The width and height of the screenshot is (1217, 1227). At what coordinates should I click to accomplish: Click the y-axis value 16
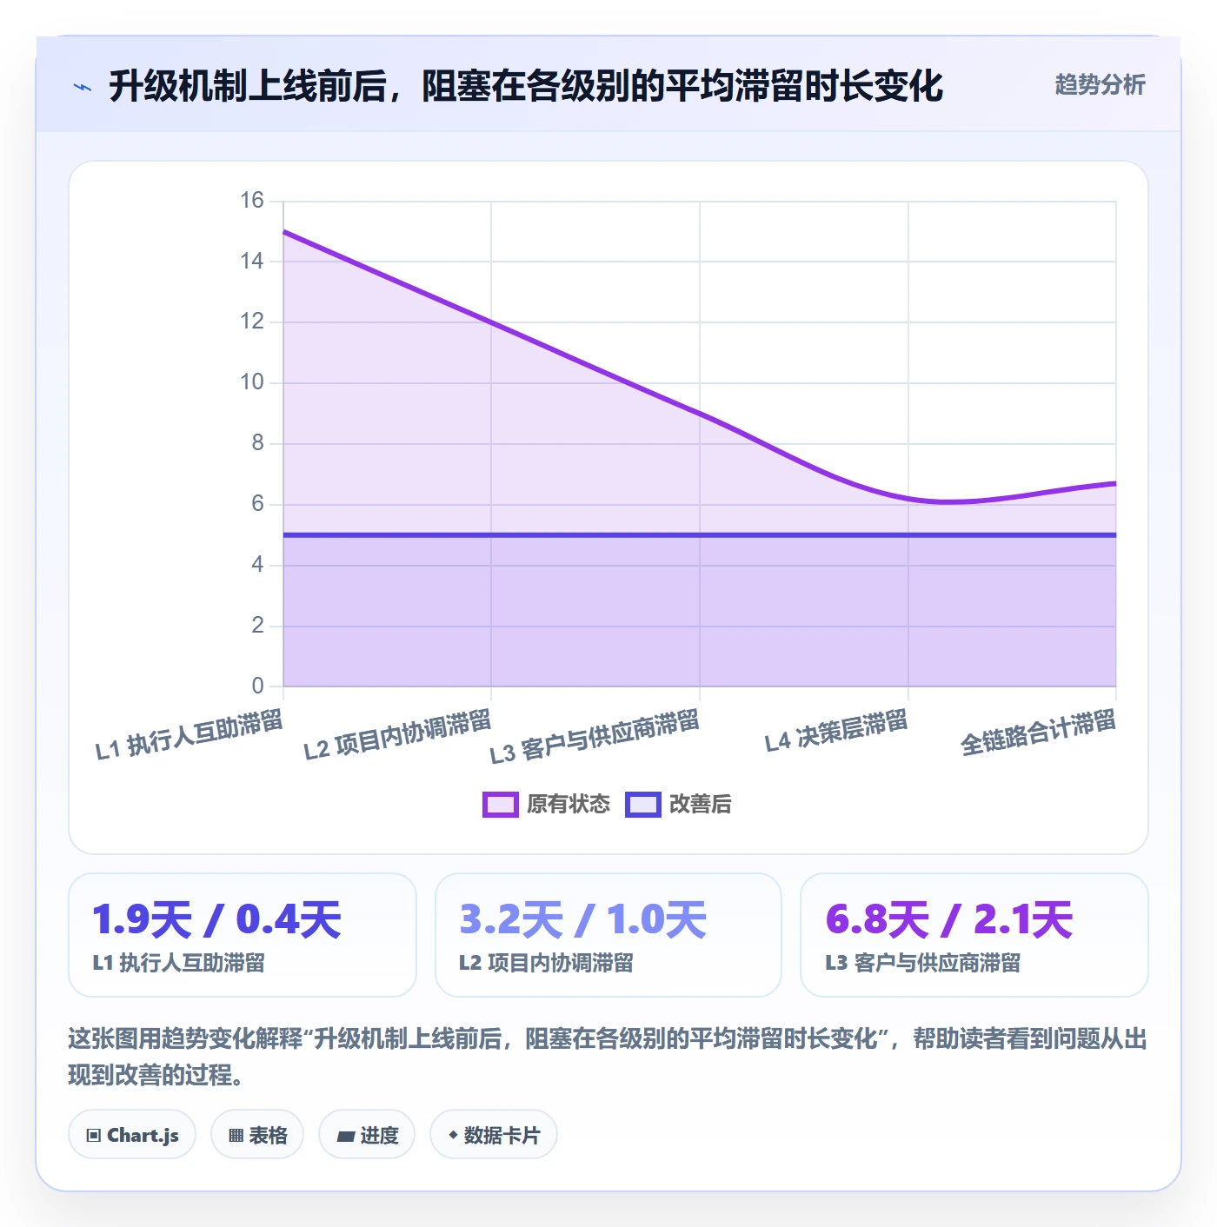[252, 201]
